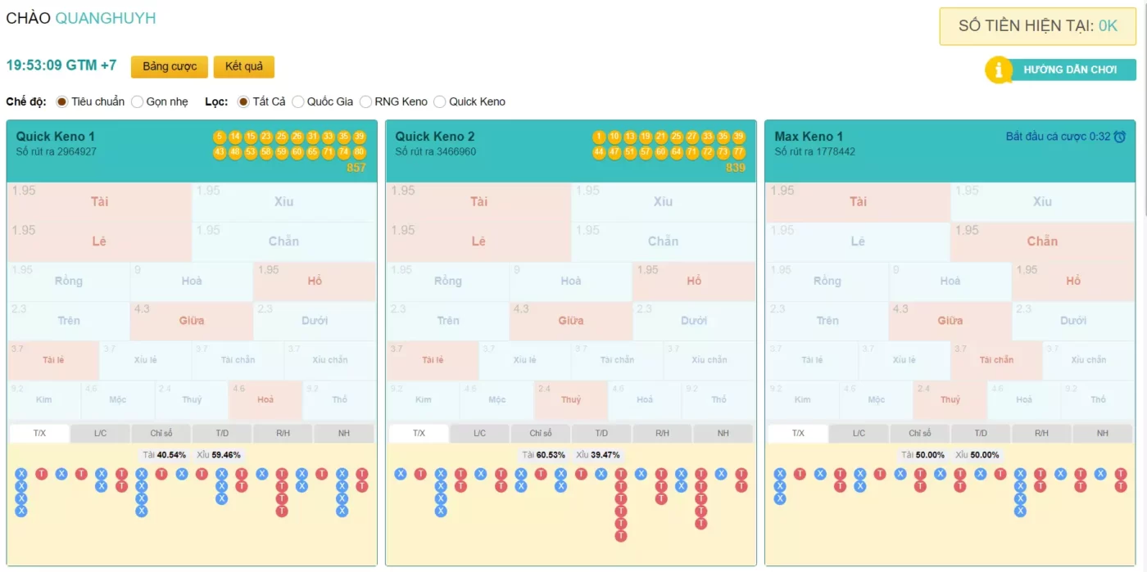Click ball 27 in Quick Keno 2

click(692, 137)
